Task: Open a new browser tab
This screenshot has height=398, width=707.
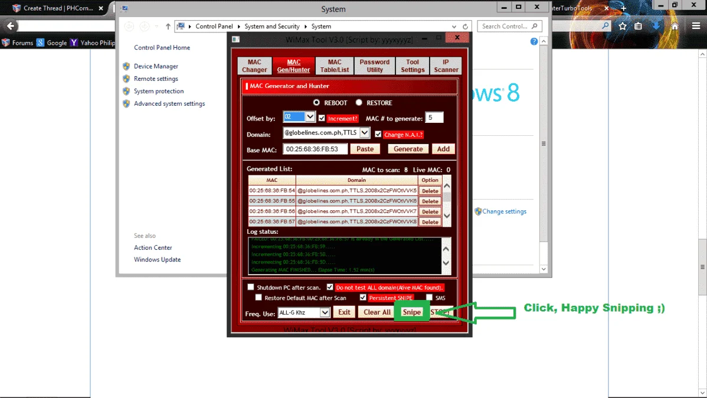Action: click(624, 8)
